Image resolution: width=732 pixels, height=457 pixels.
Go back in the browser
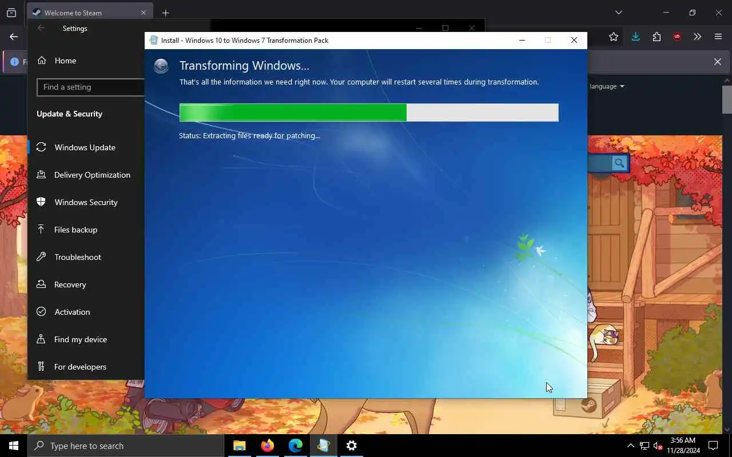point(14,37)
